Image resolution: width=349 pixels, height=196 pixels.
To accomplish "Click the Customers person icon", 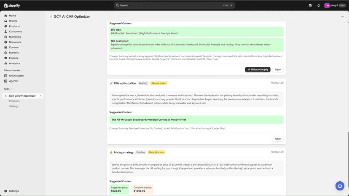I will (5, 32).
